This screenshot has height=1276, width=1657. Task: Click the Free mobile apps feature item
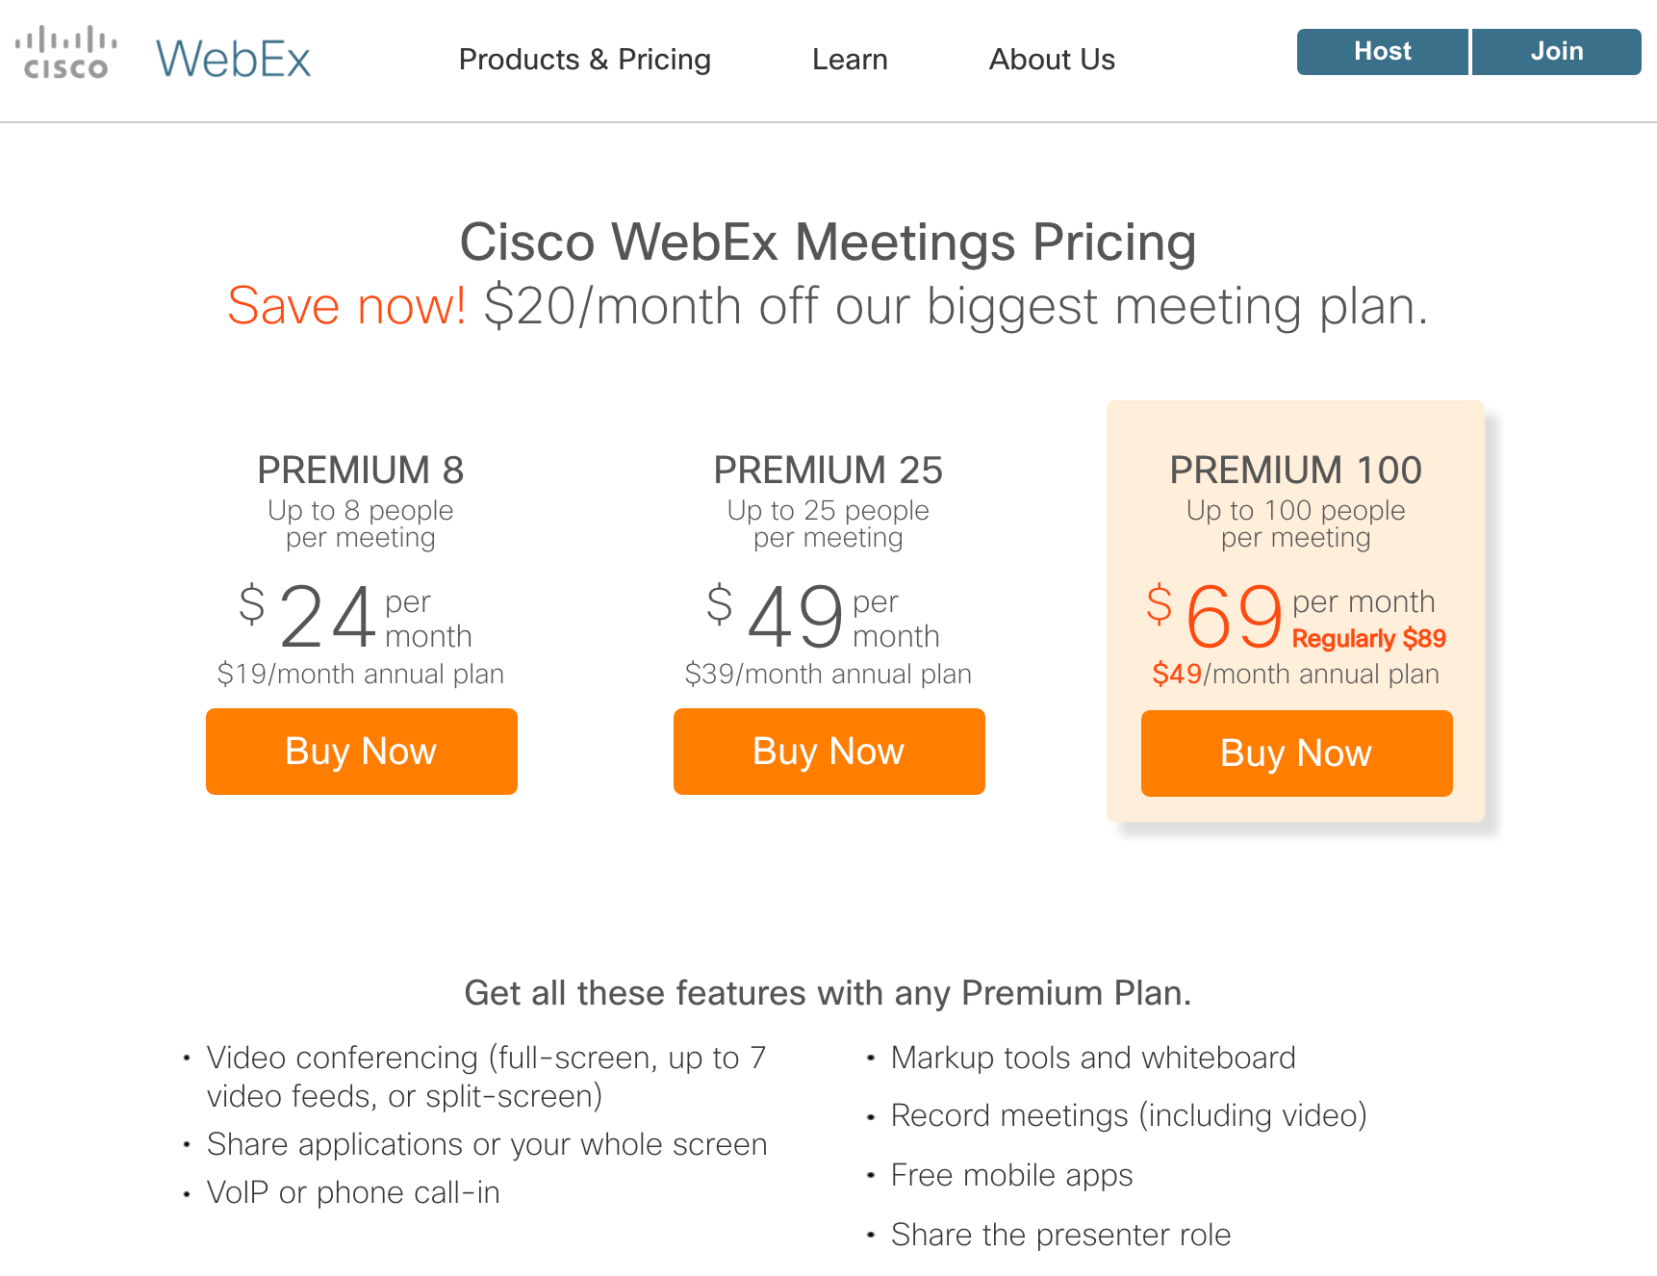[x=1012, y=1175]
